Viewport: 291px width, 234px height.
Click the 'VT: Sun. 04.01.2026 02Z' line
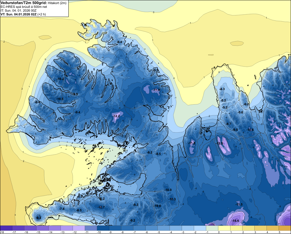click(x=19, y=14)
